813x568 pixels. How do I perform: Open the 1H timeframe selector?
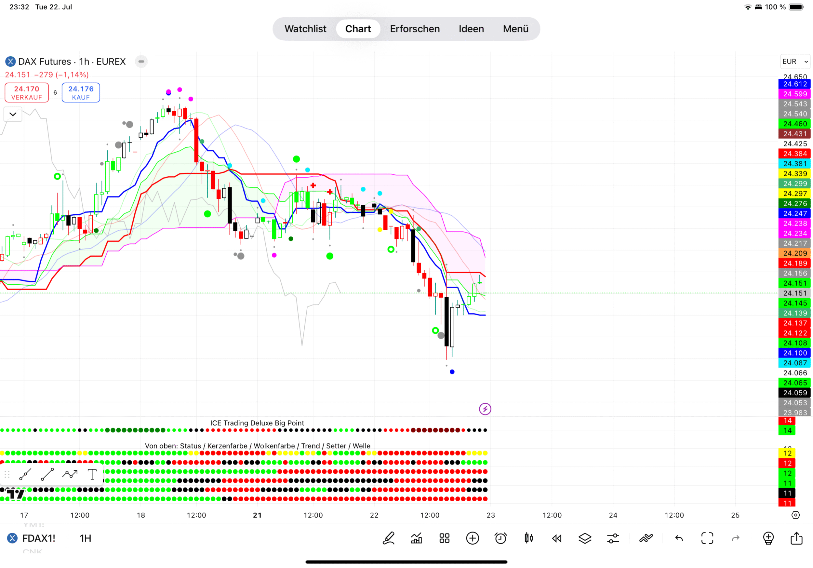(x=85, y=539)
